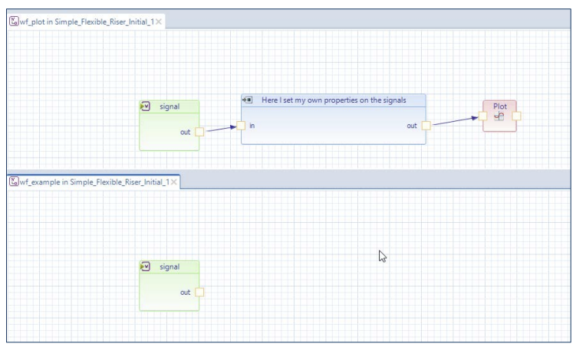
Task: Close the wf_plot tab
Action: click(159, 22)
